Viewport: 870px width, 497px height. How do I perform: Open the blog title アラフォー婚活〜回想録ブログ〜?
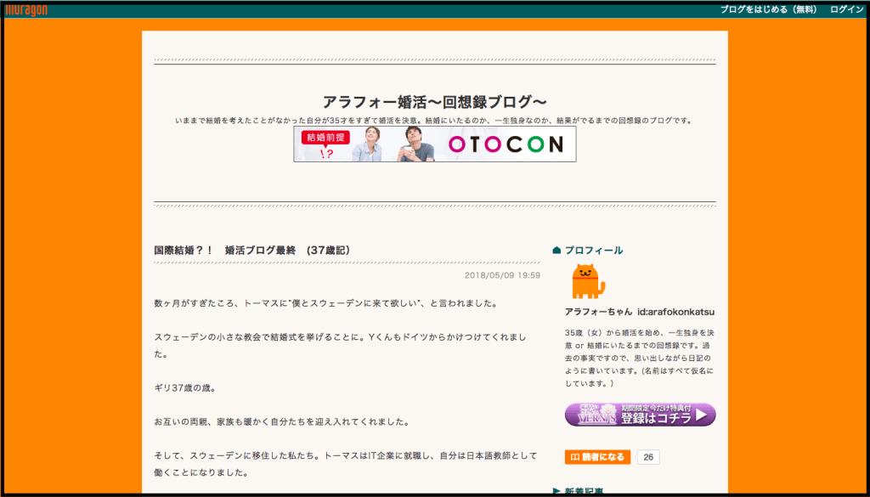[x=434, y=102]
